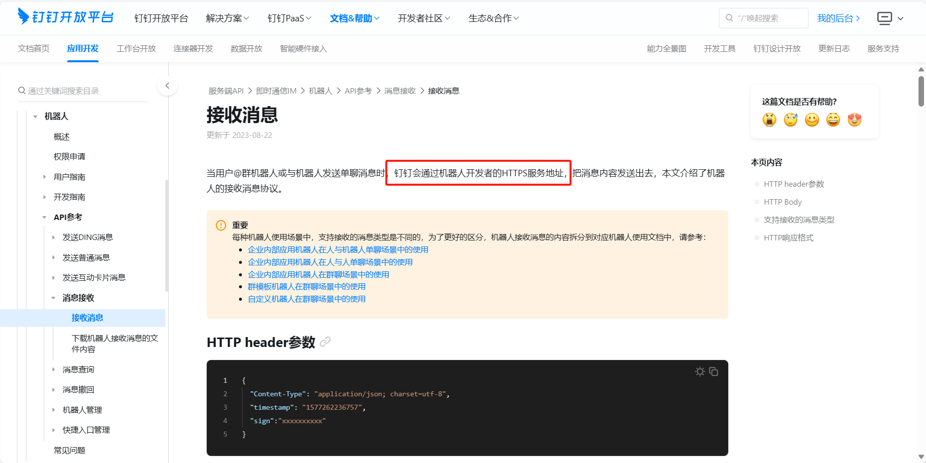
Task: Switch to the 连接器开发 tab
Action: click(193, 48)
